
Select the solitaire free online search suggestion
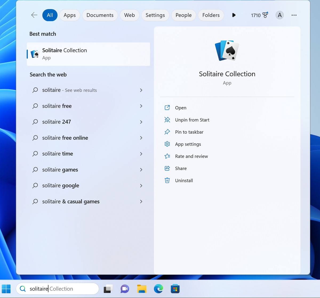[65, 138]
